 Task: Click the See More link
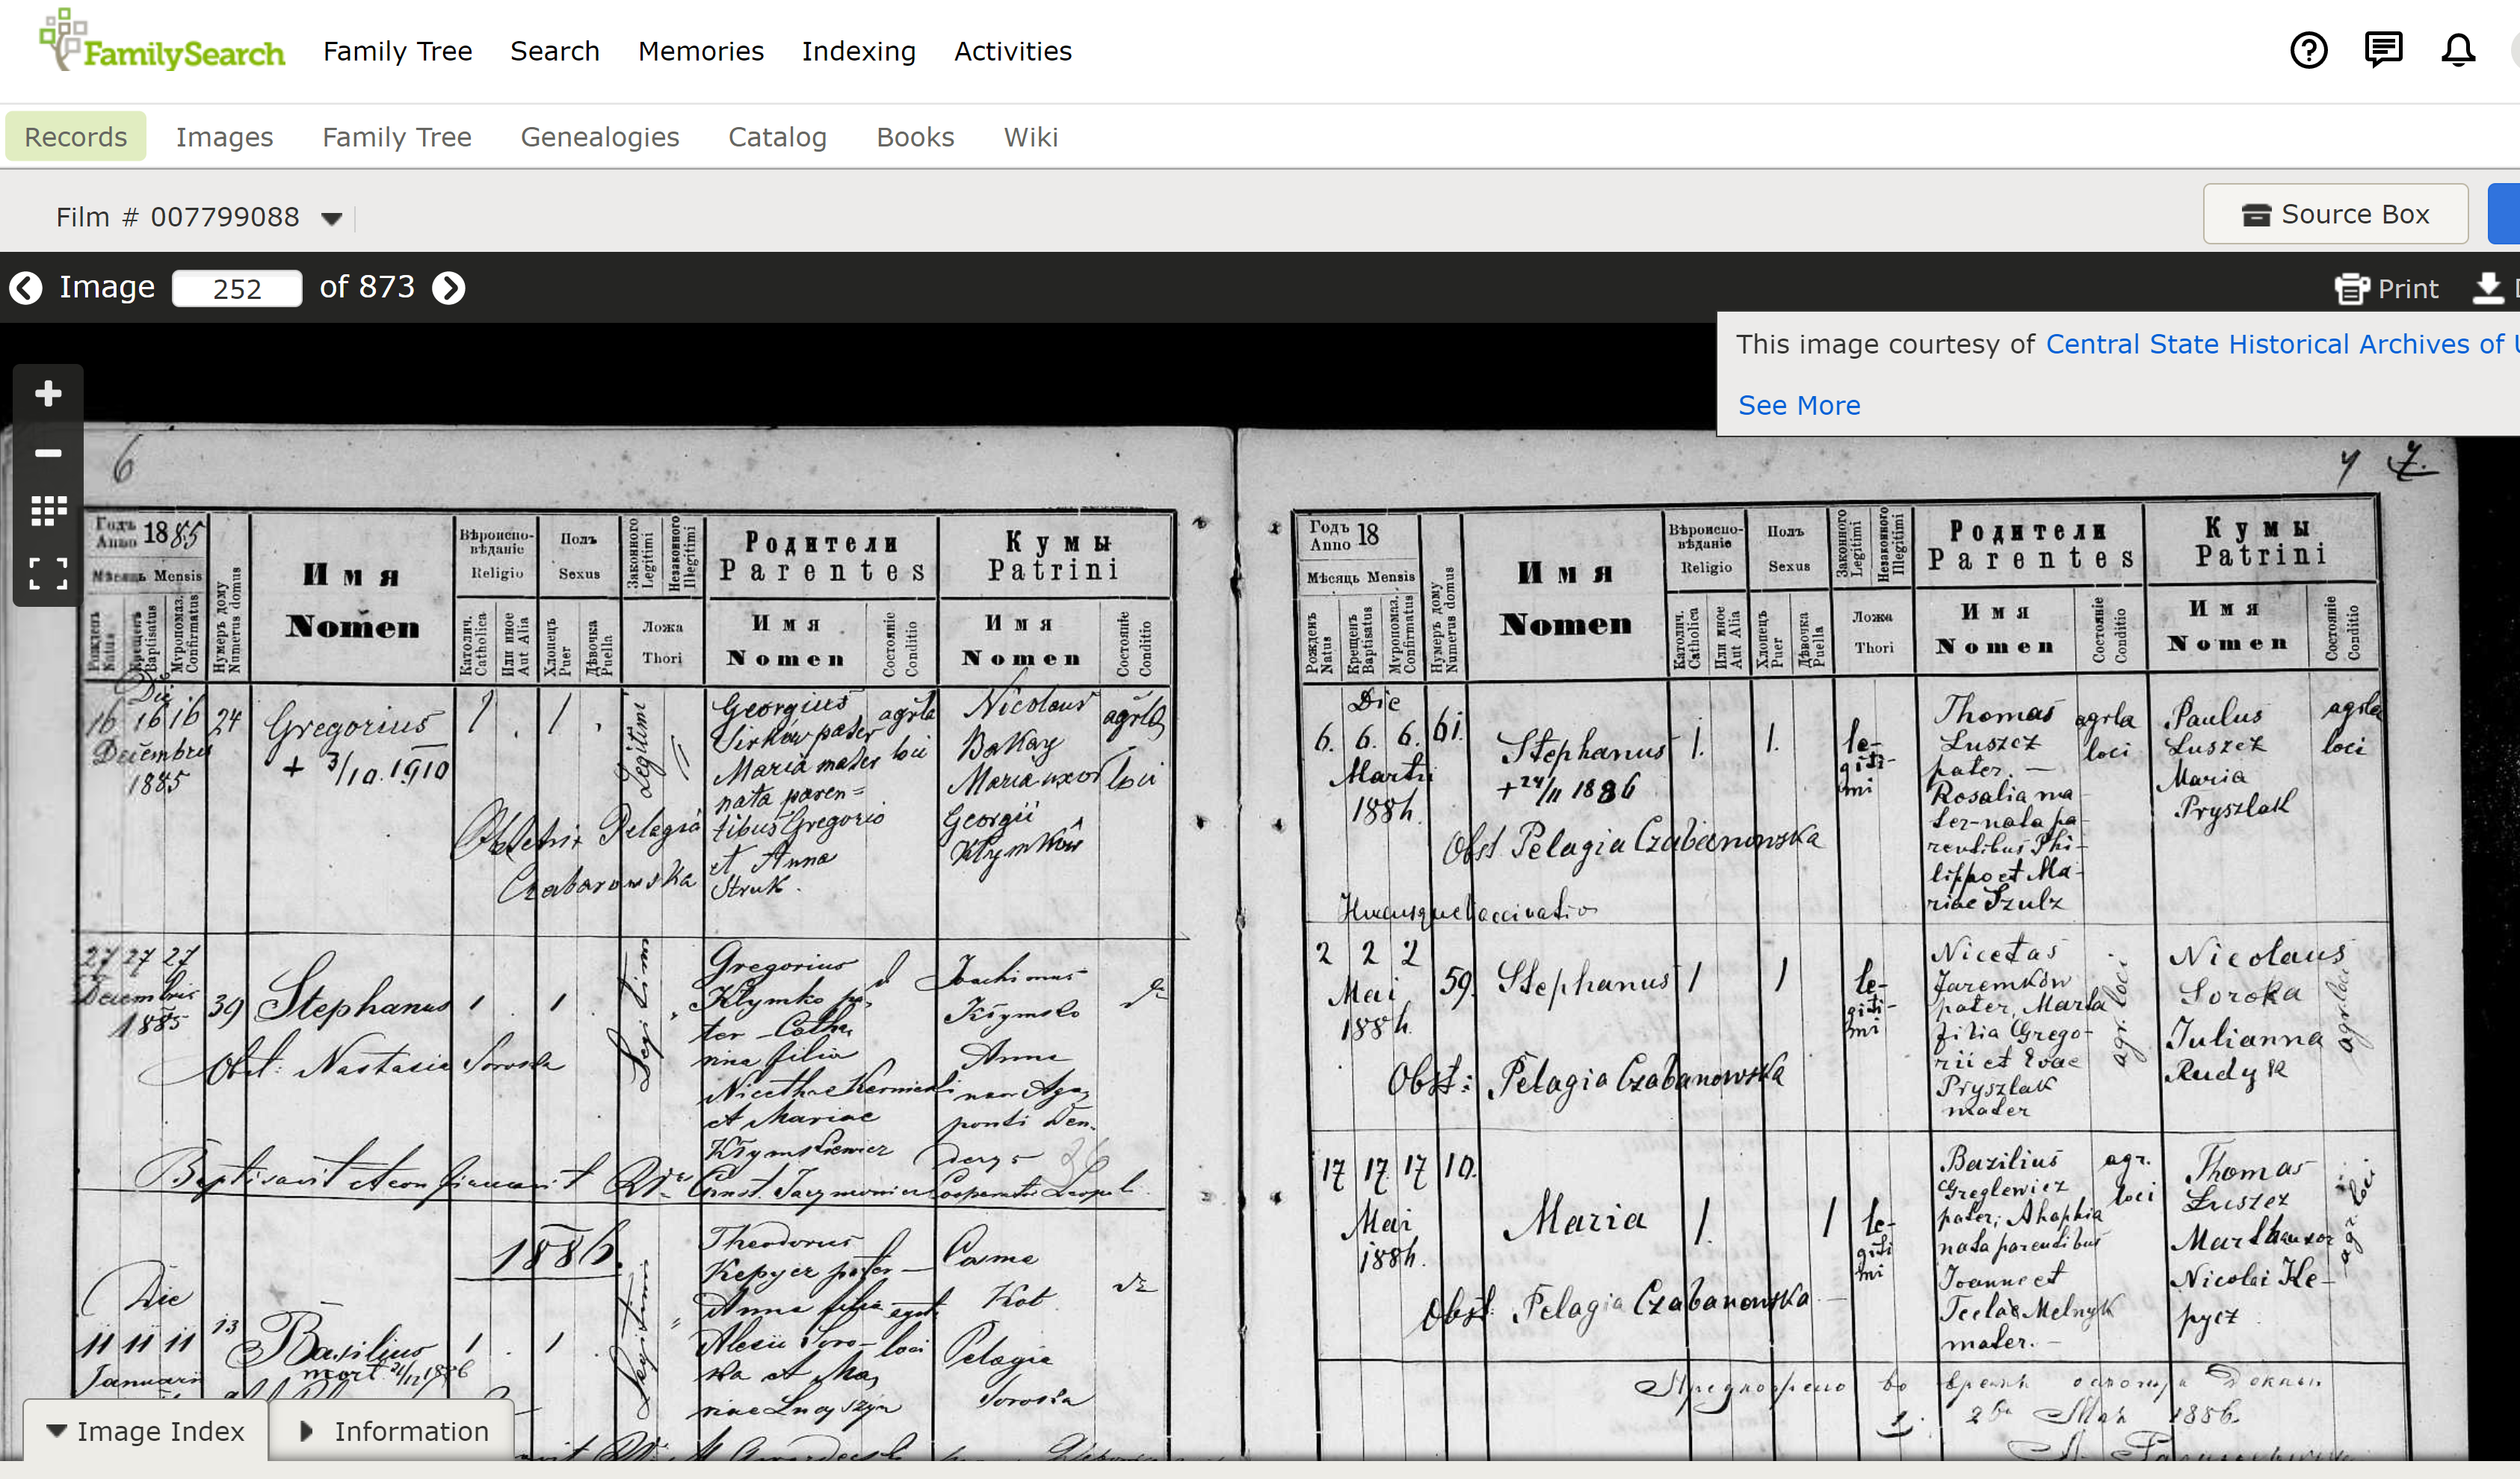(x=1800, y=405)
